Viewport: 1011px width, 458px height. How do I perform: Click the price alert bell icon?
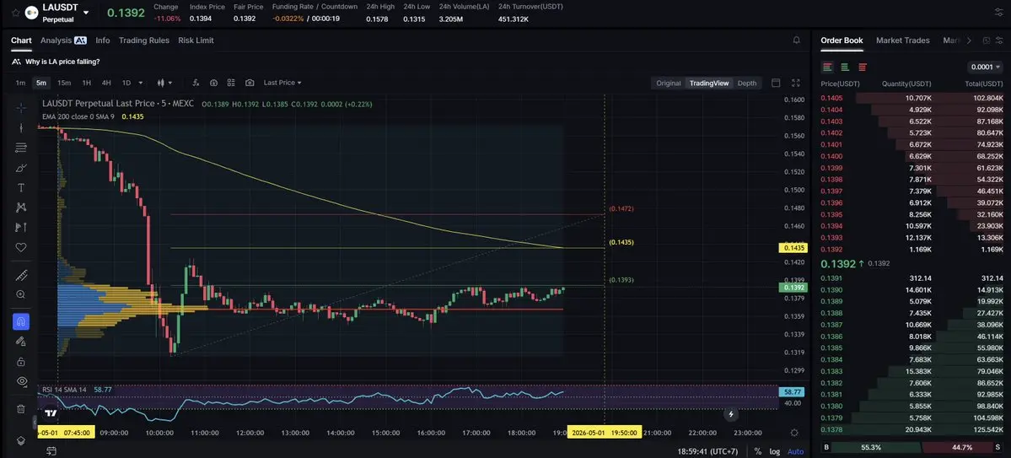[x=796, y=40]
